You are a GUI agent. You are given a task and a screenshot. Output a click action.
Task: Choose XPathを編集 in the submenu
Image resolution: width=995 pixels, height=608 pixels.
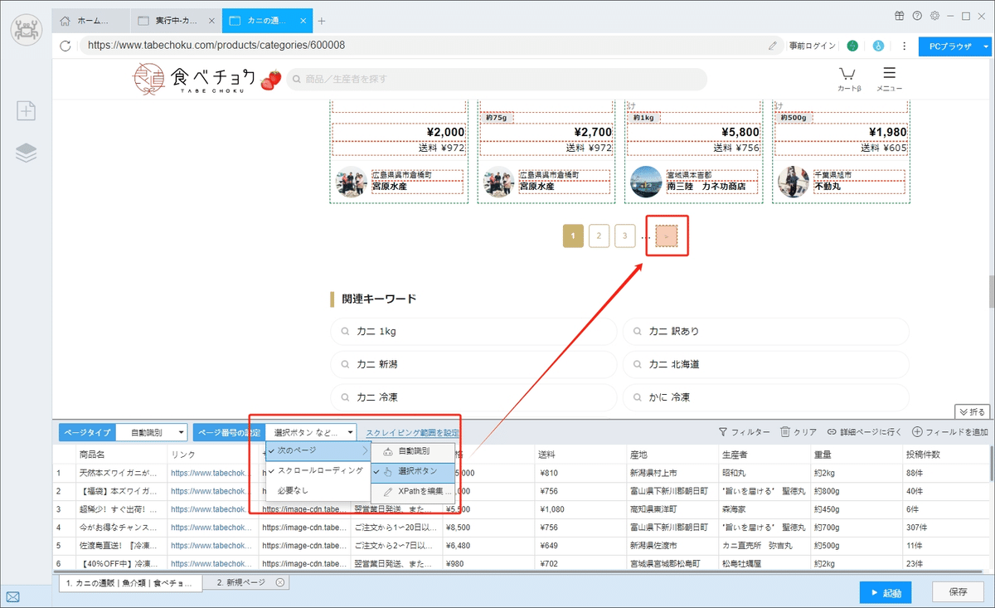[413, 491]
